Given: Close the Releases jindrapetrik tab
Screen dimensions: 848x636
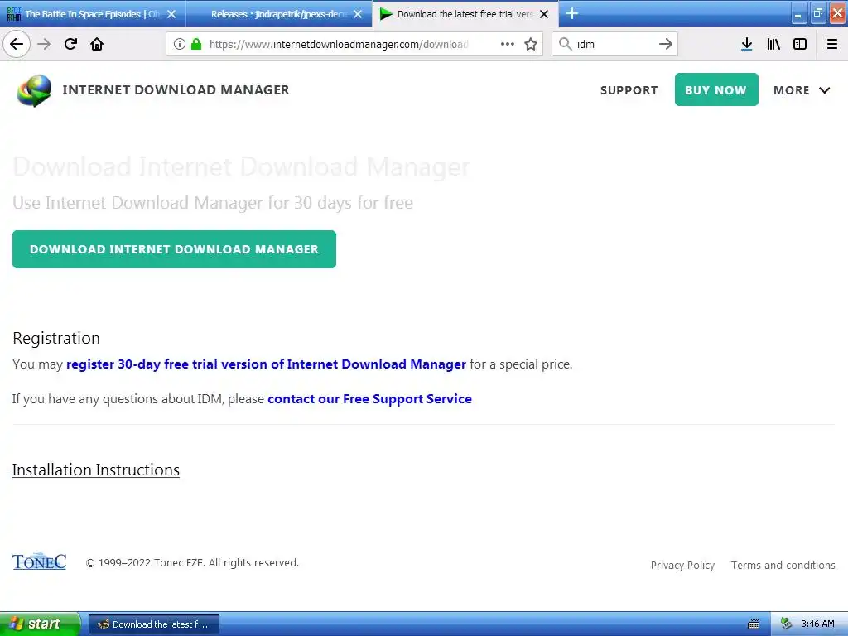Looking at the screenshot, I should (x=358, y=14).
